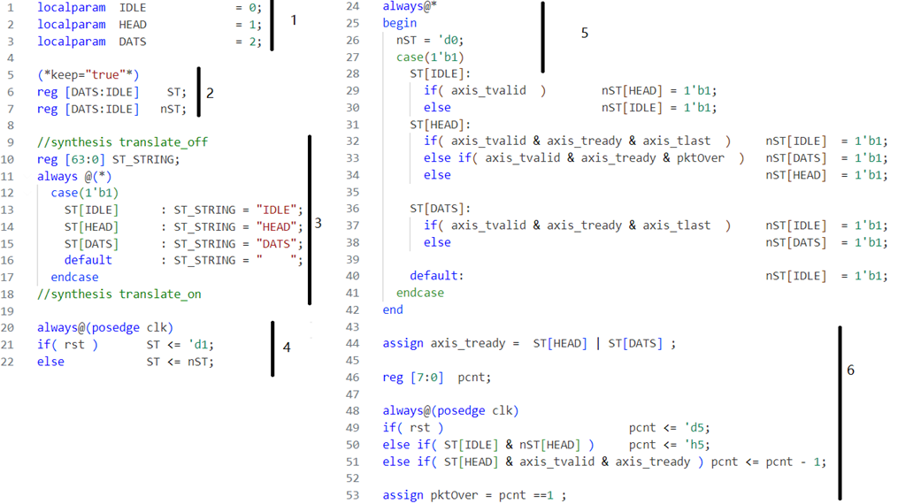Click the else keyword on line 30
This screenshot has width=898, height=504.
(437, 108)
